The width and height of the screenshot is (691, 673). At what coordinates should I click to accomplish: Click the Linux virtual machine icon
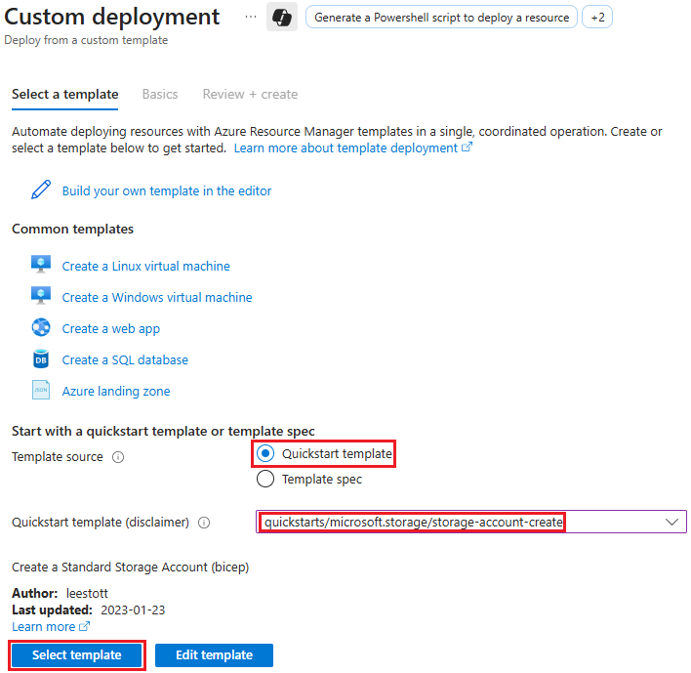(41, 265)
